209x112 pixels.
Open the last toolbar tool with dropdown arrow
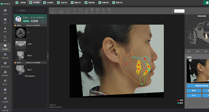[x=109, y=10]
